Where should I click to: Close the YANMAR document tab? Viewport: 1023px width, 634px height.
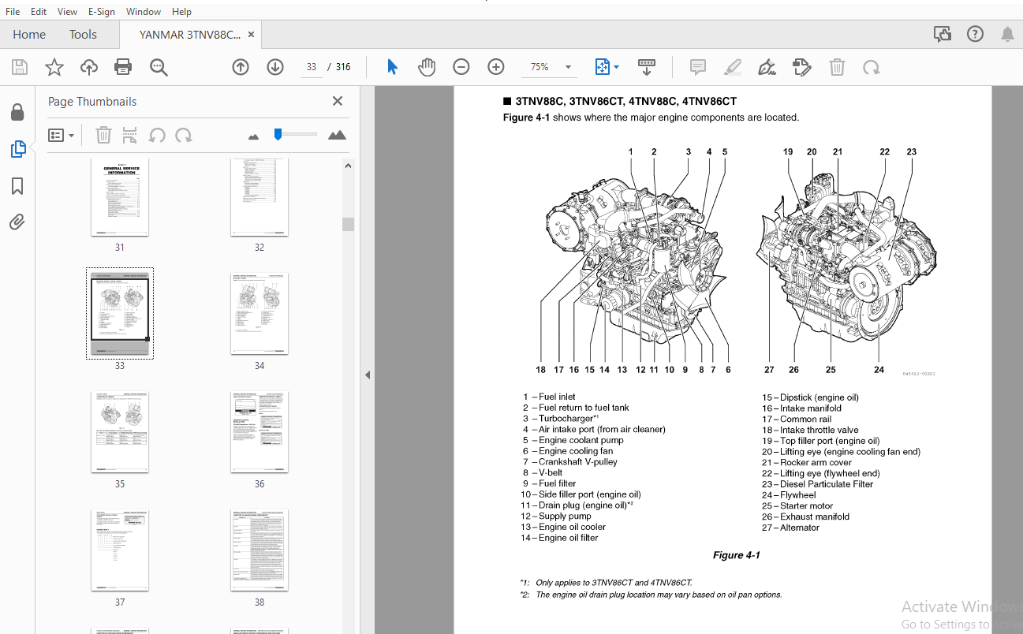point(251,35)
